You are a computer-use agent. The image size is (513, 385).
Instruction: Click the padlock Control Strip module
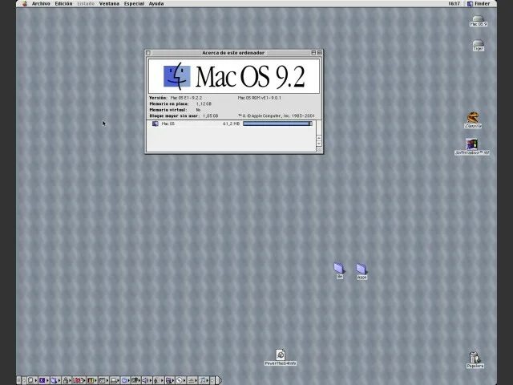click(x=66, y=380)
